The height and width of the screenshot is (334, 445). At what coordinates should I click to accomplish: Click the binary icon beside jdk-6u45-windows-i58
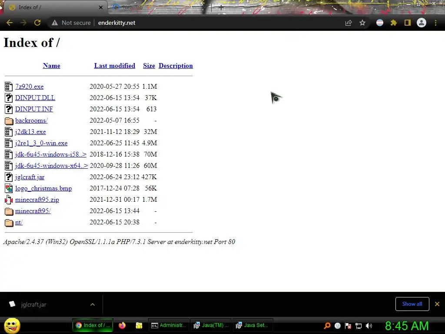click(x=9, y=154)
